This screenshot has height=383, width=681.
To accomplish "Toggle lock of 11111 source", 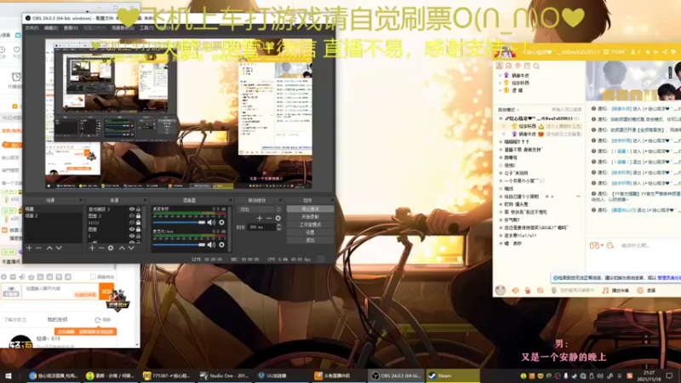I will pos(139,222).
